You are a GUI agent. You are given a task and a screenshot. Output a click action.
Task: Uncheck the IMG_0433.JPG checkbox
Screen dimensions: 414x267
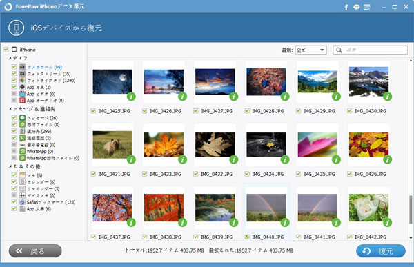pos(196,174)
